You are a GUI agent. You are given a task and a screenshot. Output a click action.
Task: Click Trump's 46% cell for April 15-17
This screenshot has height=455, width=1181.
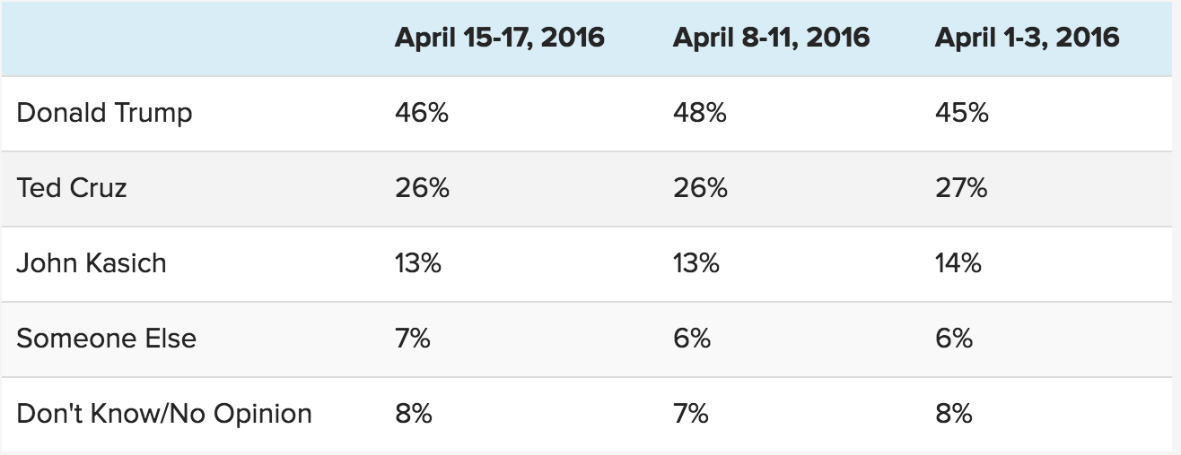(x=422, y=113)
